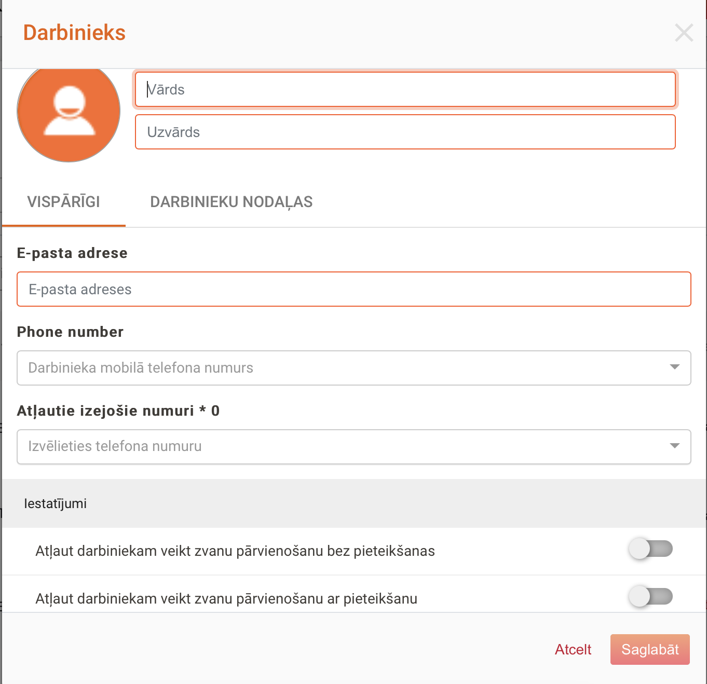This screenshot has width=707, height=684.
Task: Enable call transfer ar pieteikšanu toggle
Action: (650, 597)
